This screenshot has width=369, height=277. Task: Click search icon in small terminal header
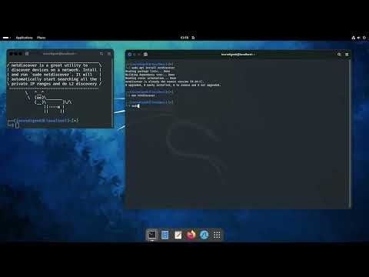pyautogui.click(x=101, y=54)
